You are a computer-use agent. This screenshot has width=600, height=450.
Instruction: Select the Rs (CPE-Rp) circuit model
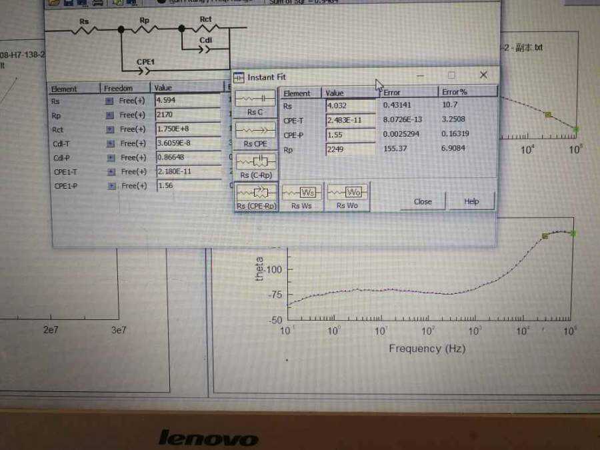(255, 193)
